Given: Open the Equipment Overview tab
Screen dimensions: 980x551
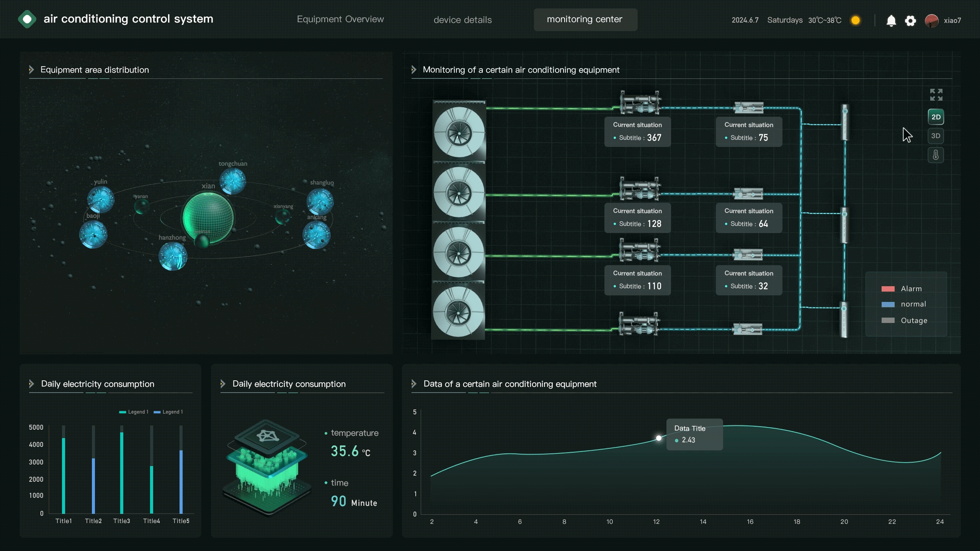Looking at the screenshot, I should pyautogui.click(x=340, y=20).
